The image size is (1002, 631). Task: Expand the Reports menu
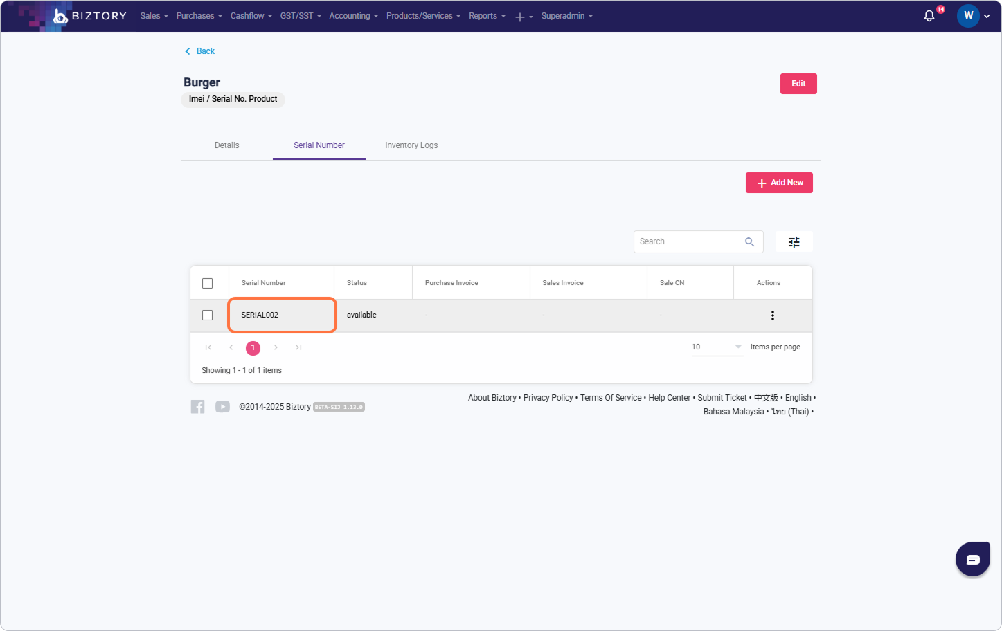(487, 16)
